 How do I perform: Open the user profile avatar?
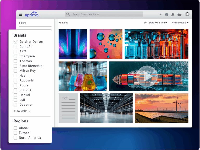(187, 14)
